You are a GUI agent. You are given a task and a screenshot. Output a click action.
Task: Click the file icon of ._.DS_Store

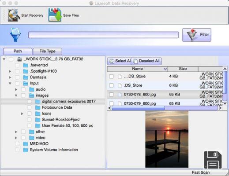120,76
